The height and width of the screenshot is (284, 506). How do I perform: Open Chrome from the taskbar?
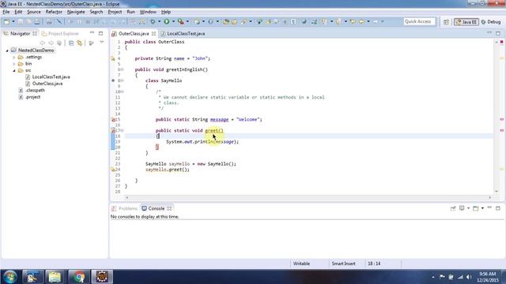(x=78, y=277)
